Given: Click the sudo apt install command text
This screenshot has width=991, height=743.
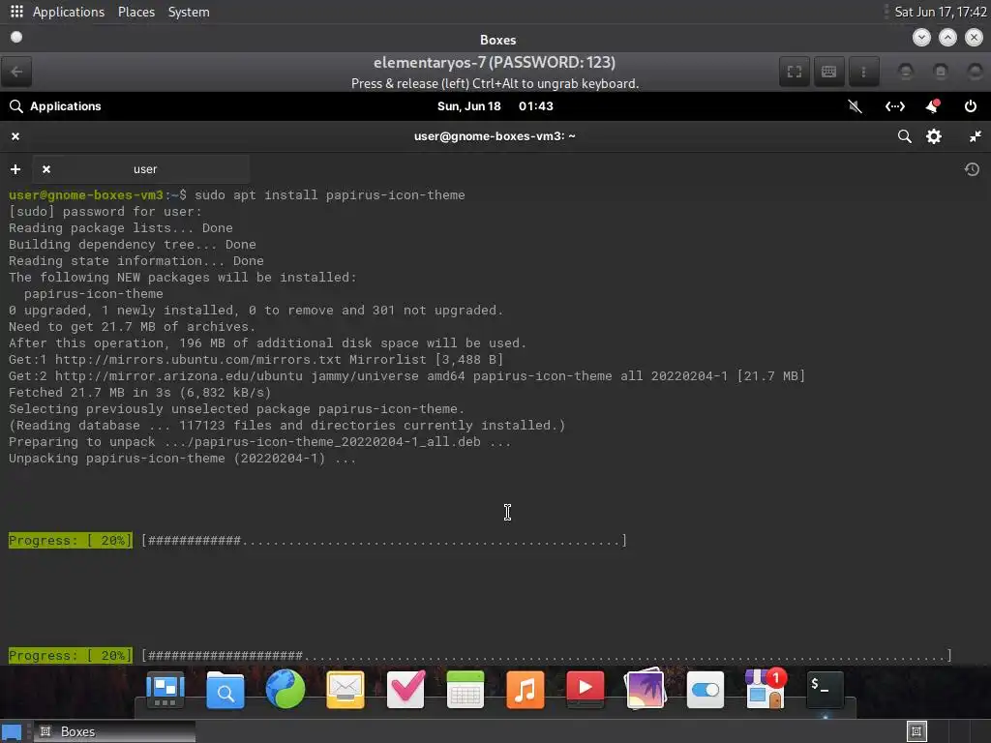Looking at the screenshot, I should click(x=330, y=195).
